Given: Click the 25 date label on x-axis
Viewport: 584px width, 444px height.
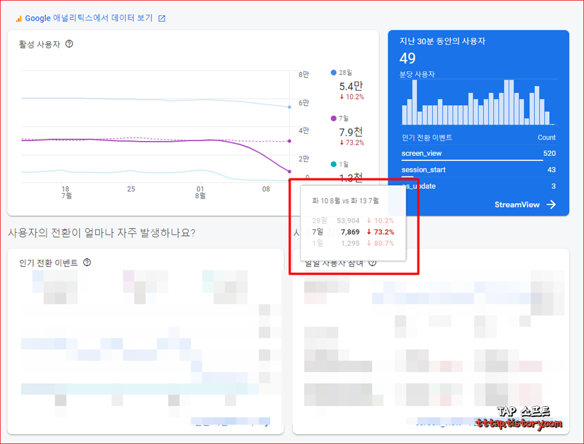Looking at the screenshot, I should [131, 189].
